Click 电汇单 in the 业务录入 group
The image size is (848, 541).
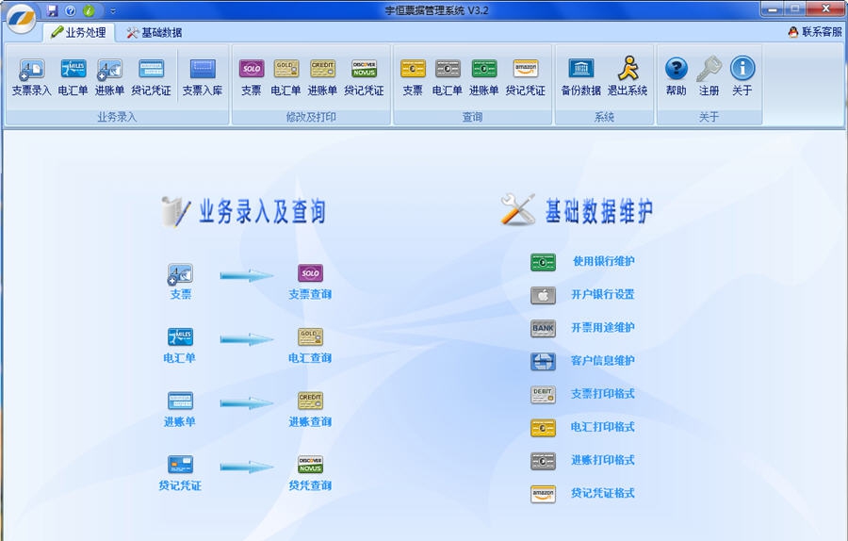tap(73, 77)
